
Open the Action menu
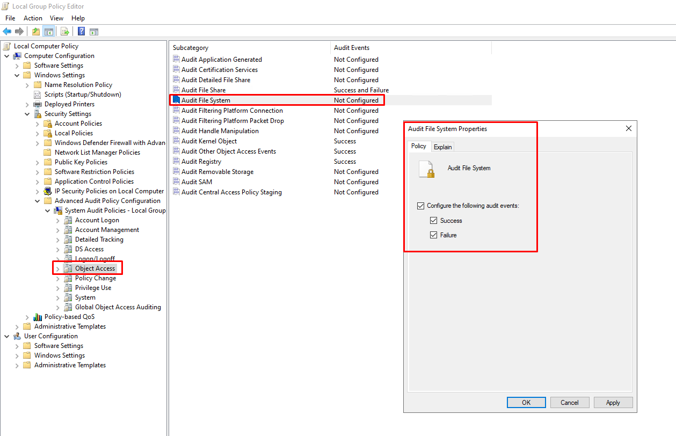(x=33, y=18)
